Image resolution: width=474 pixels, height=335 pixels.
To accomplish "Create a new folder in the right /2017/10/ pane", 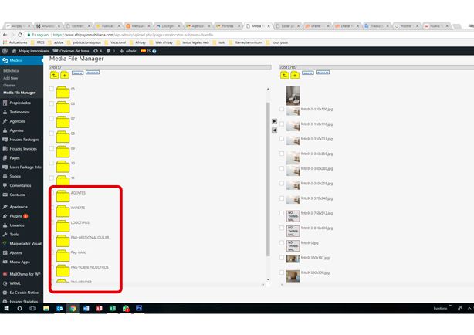I will click(295, 75).
